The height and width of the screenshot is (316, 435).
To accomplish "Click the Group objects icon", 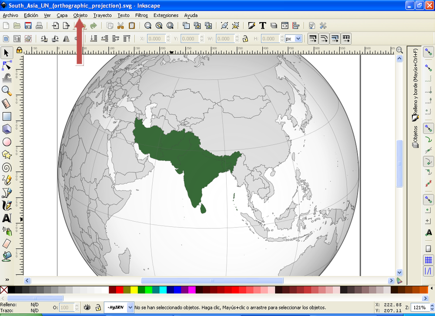I will click(x=224, y=26).
